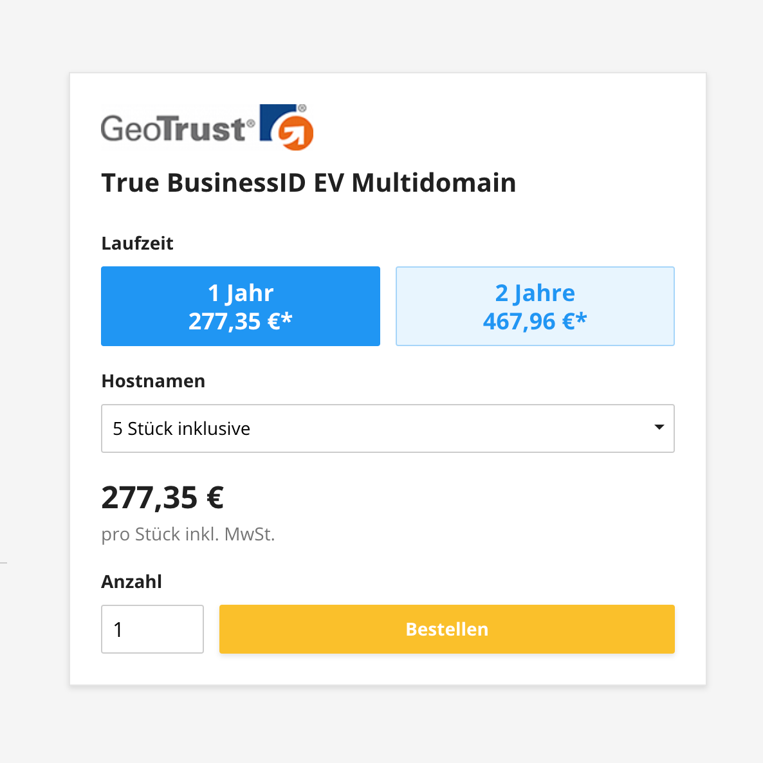Click the GeoTrust wordmark text
The height and width of the screenshot is (763, 763).
tap(174, 129)
